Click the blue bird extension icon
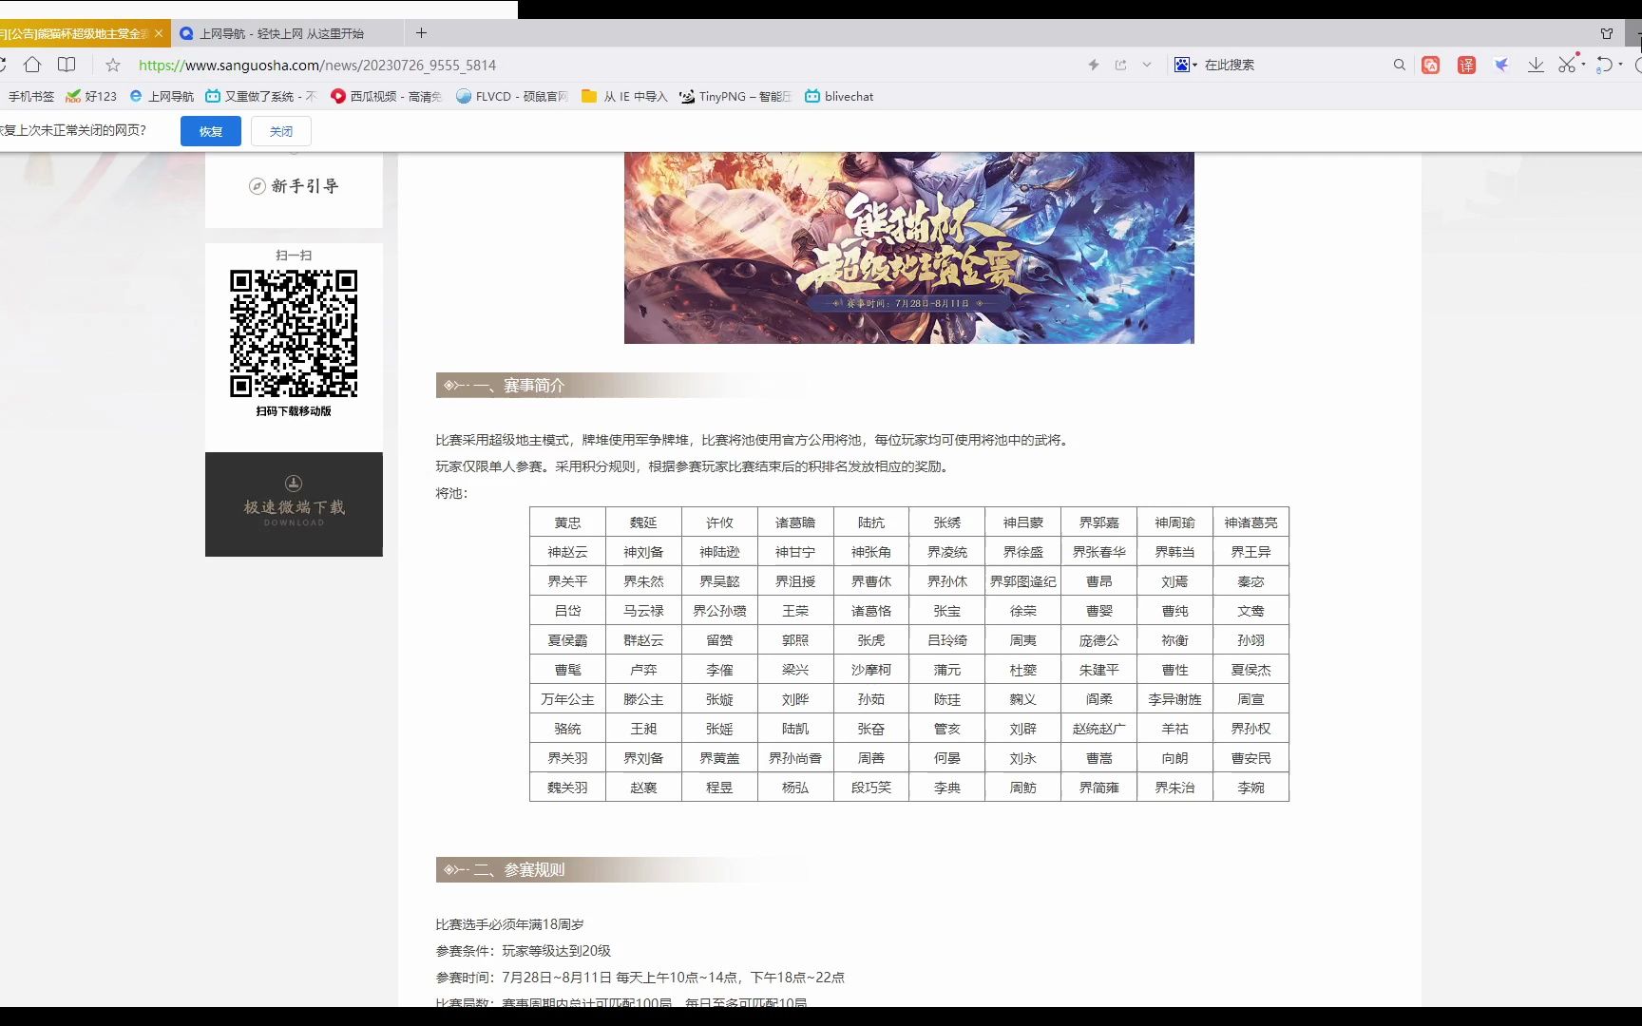The image size is (1642, 1026). click(1501, 65)
